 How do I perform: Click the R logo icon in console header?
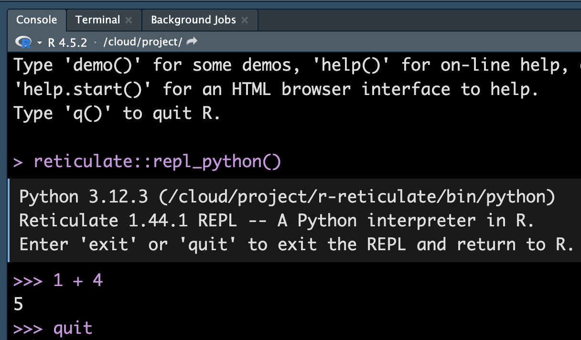pos(23,42)
